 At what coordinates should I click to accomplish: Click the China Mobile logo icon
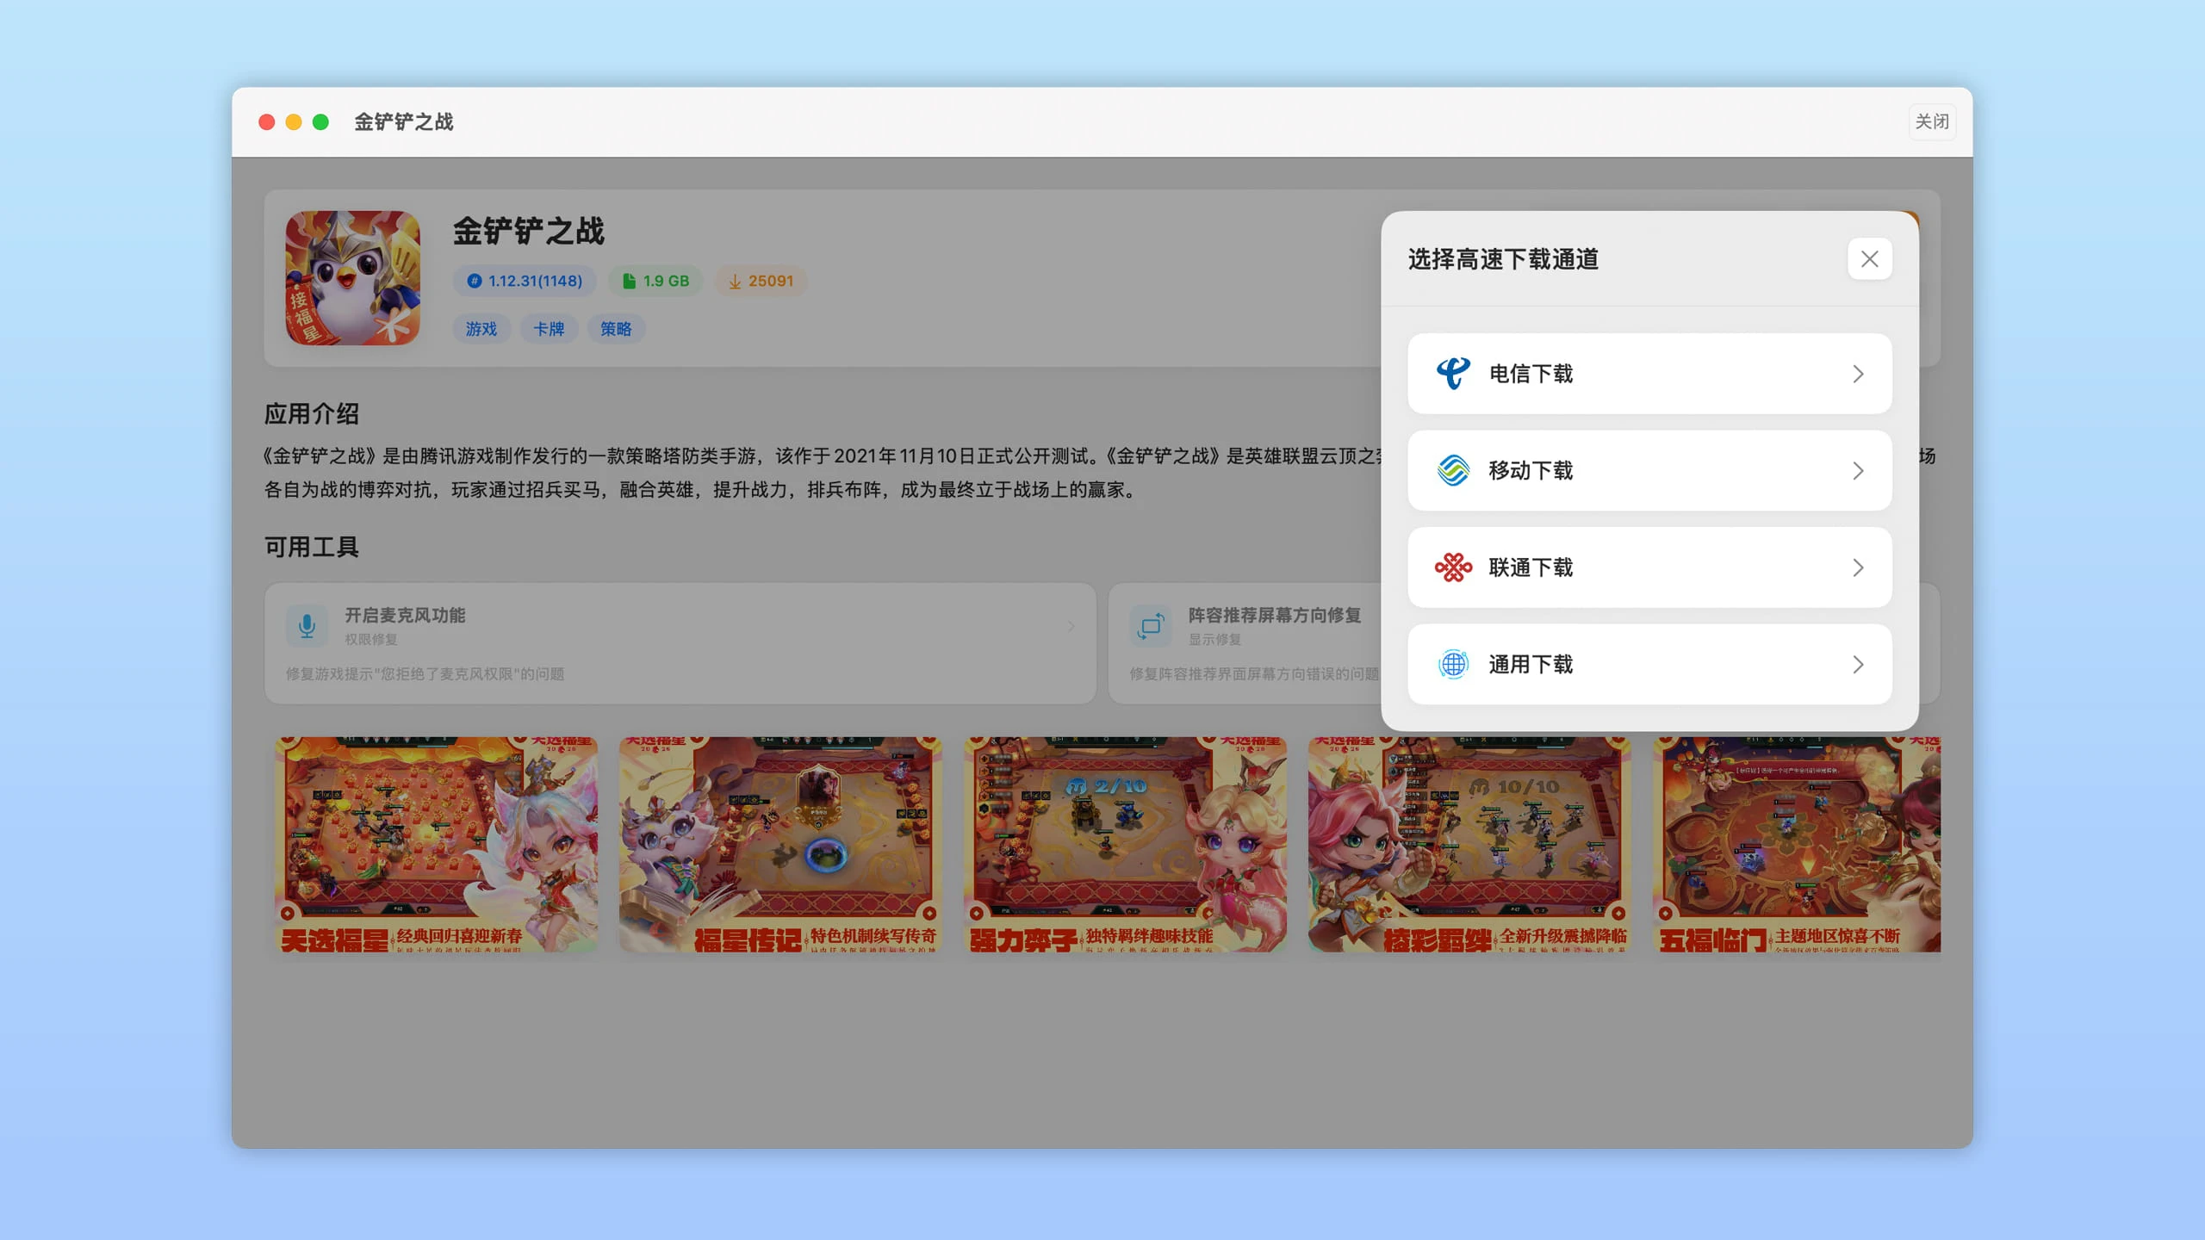click(1453, 470)
